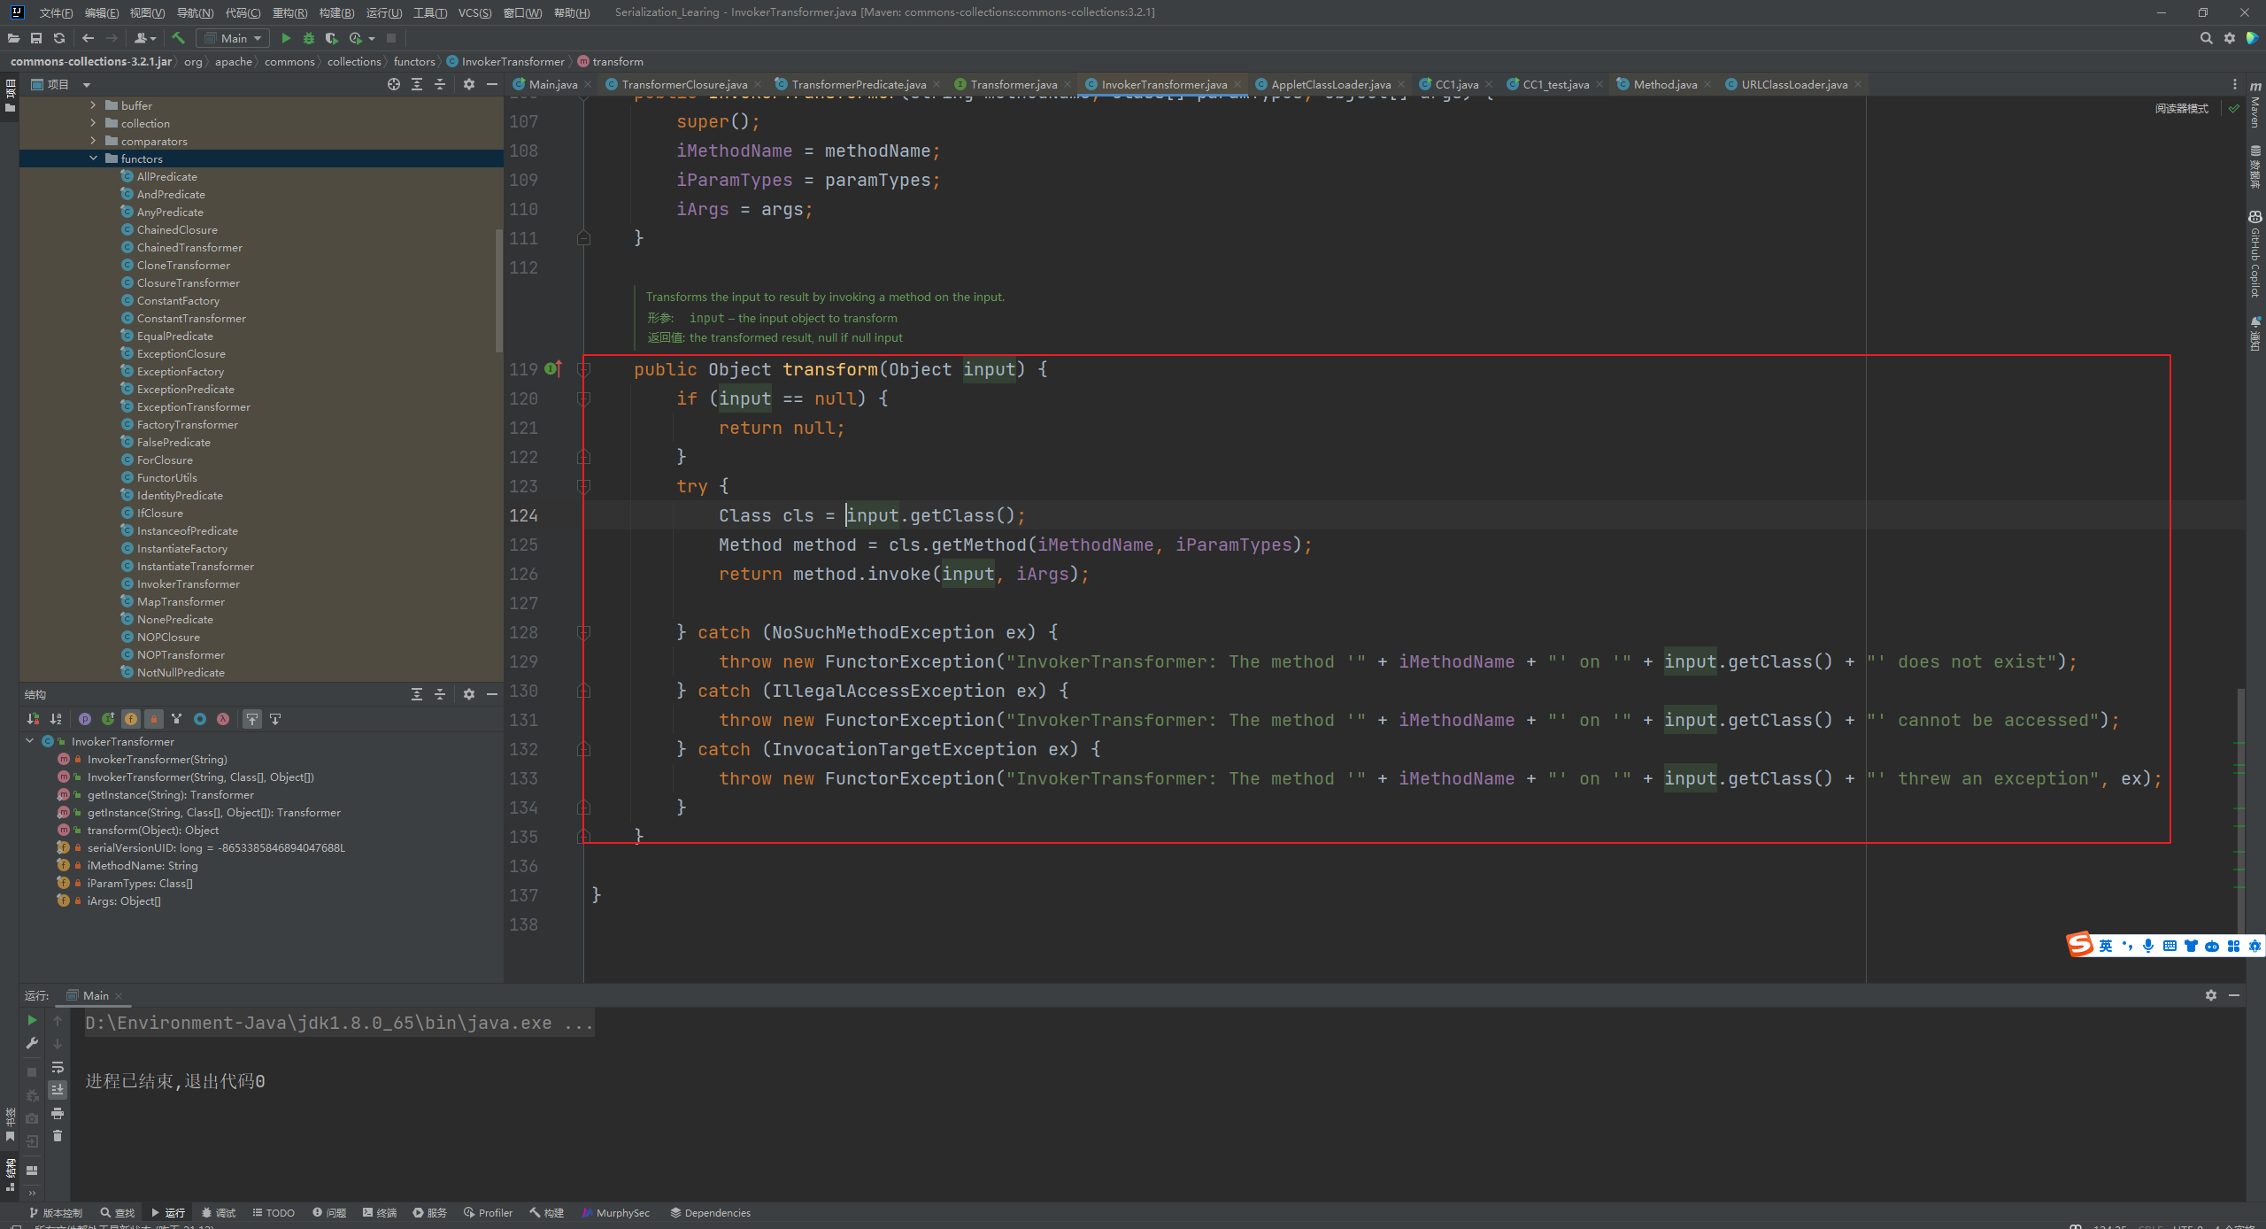
Task: Toggle show non-public members
Action: [x=154, y=719]
